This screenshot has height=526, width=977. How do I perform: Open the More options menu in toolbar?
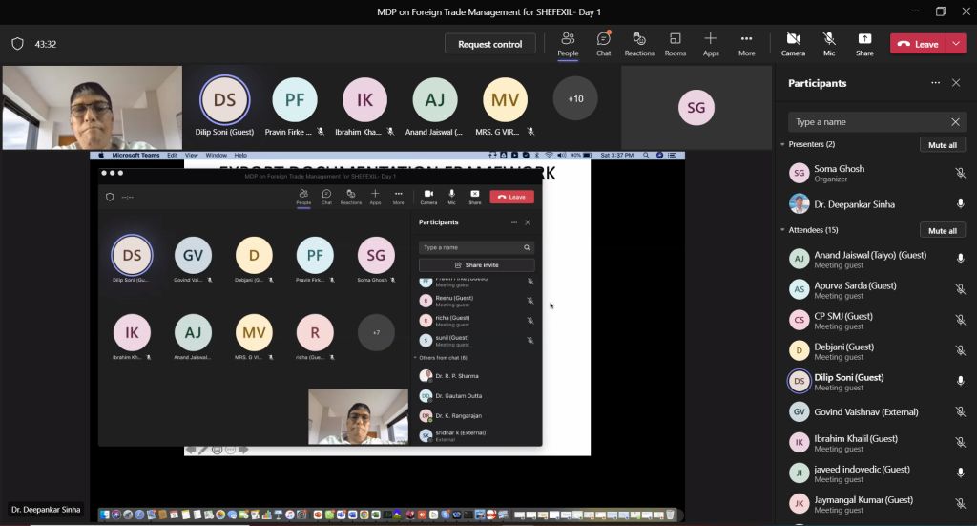[746, 44]
